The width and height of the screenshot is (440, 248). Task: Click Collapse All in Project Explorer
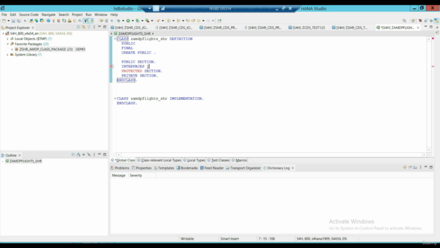click(x=78, y=28)
